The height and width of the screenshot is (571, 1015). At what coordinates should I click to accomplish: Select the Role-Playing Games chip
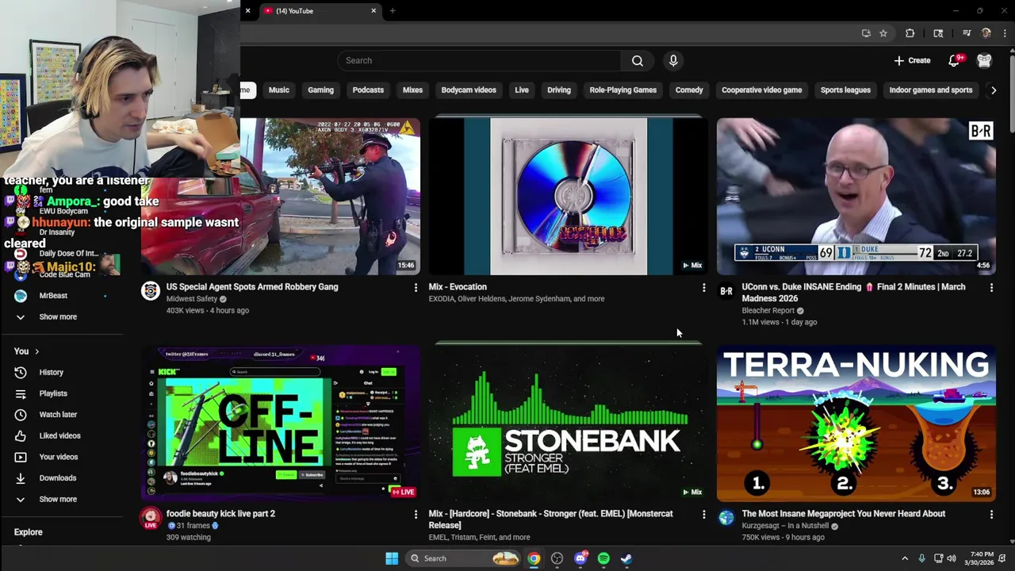623,90
